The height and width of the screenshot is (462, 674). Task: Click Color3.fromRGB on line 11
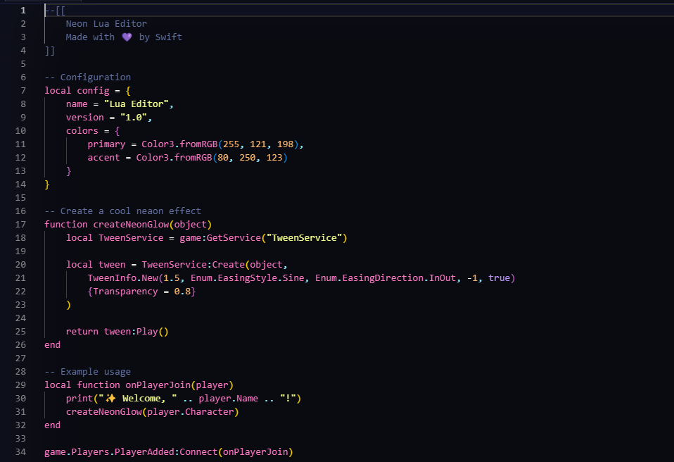coord(182,144)
